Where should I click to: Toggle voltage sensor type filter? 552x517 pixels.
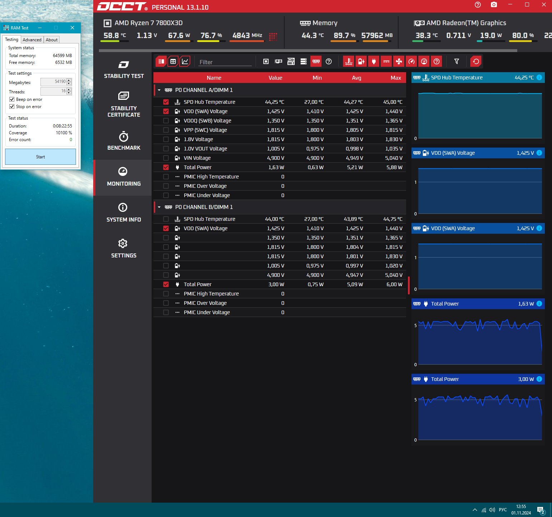(361, 61)
